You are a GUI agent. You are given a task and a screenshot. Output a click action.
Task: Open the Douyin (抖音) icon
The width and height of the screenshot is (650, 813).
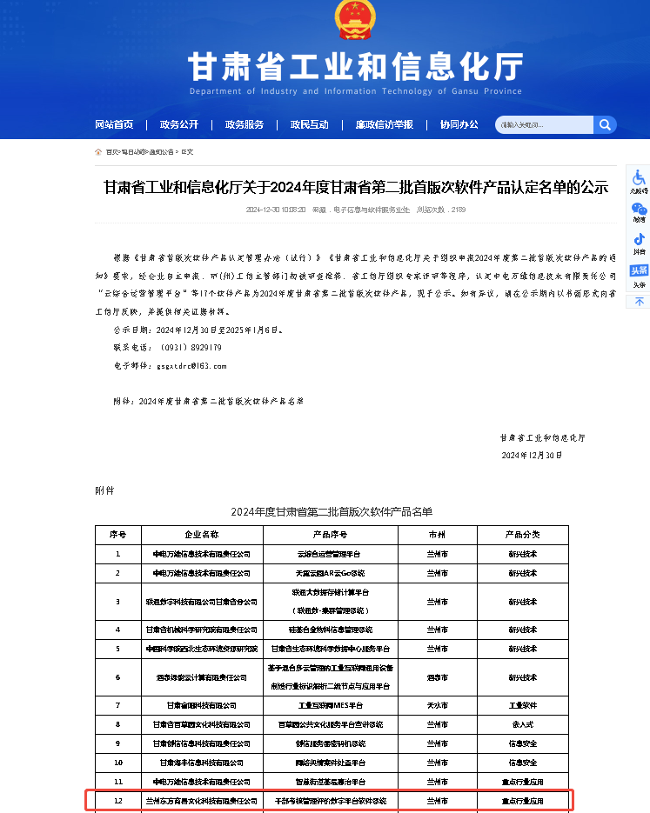click(x=639, y=239)
